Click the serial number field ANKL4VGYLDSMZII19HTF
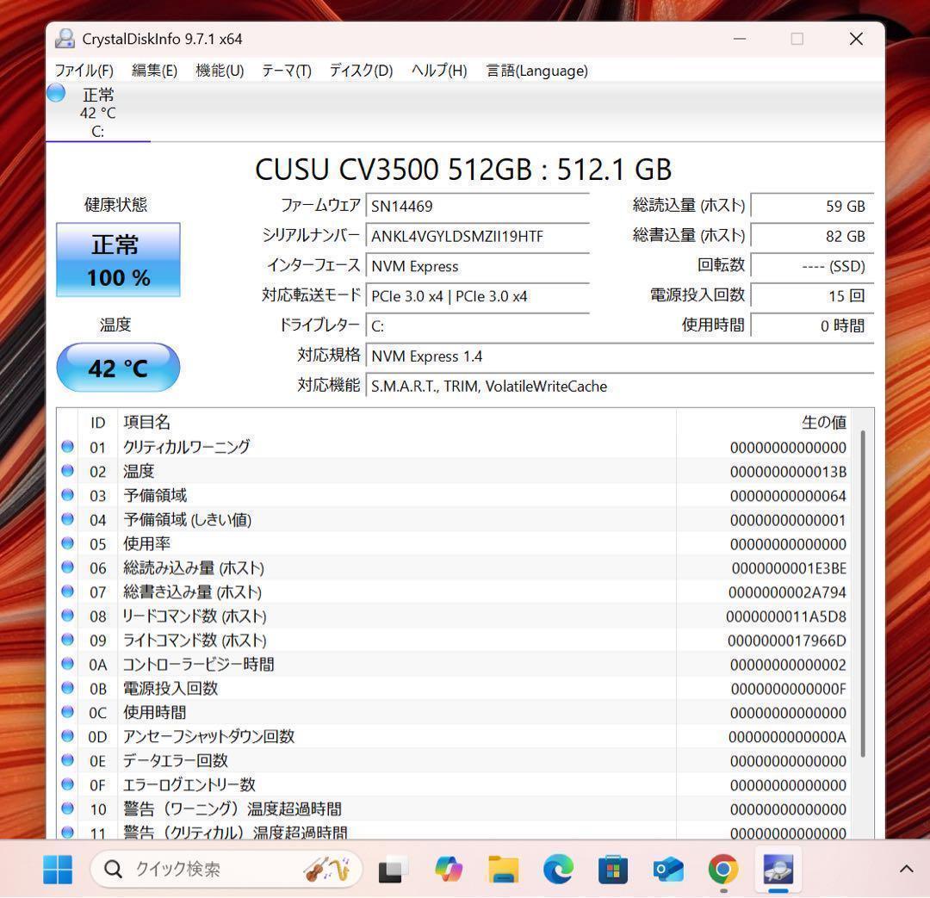This screenshot has height=898, width=930. [x=477, y=236]
